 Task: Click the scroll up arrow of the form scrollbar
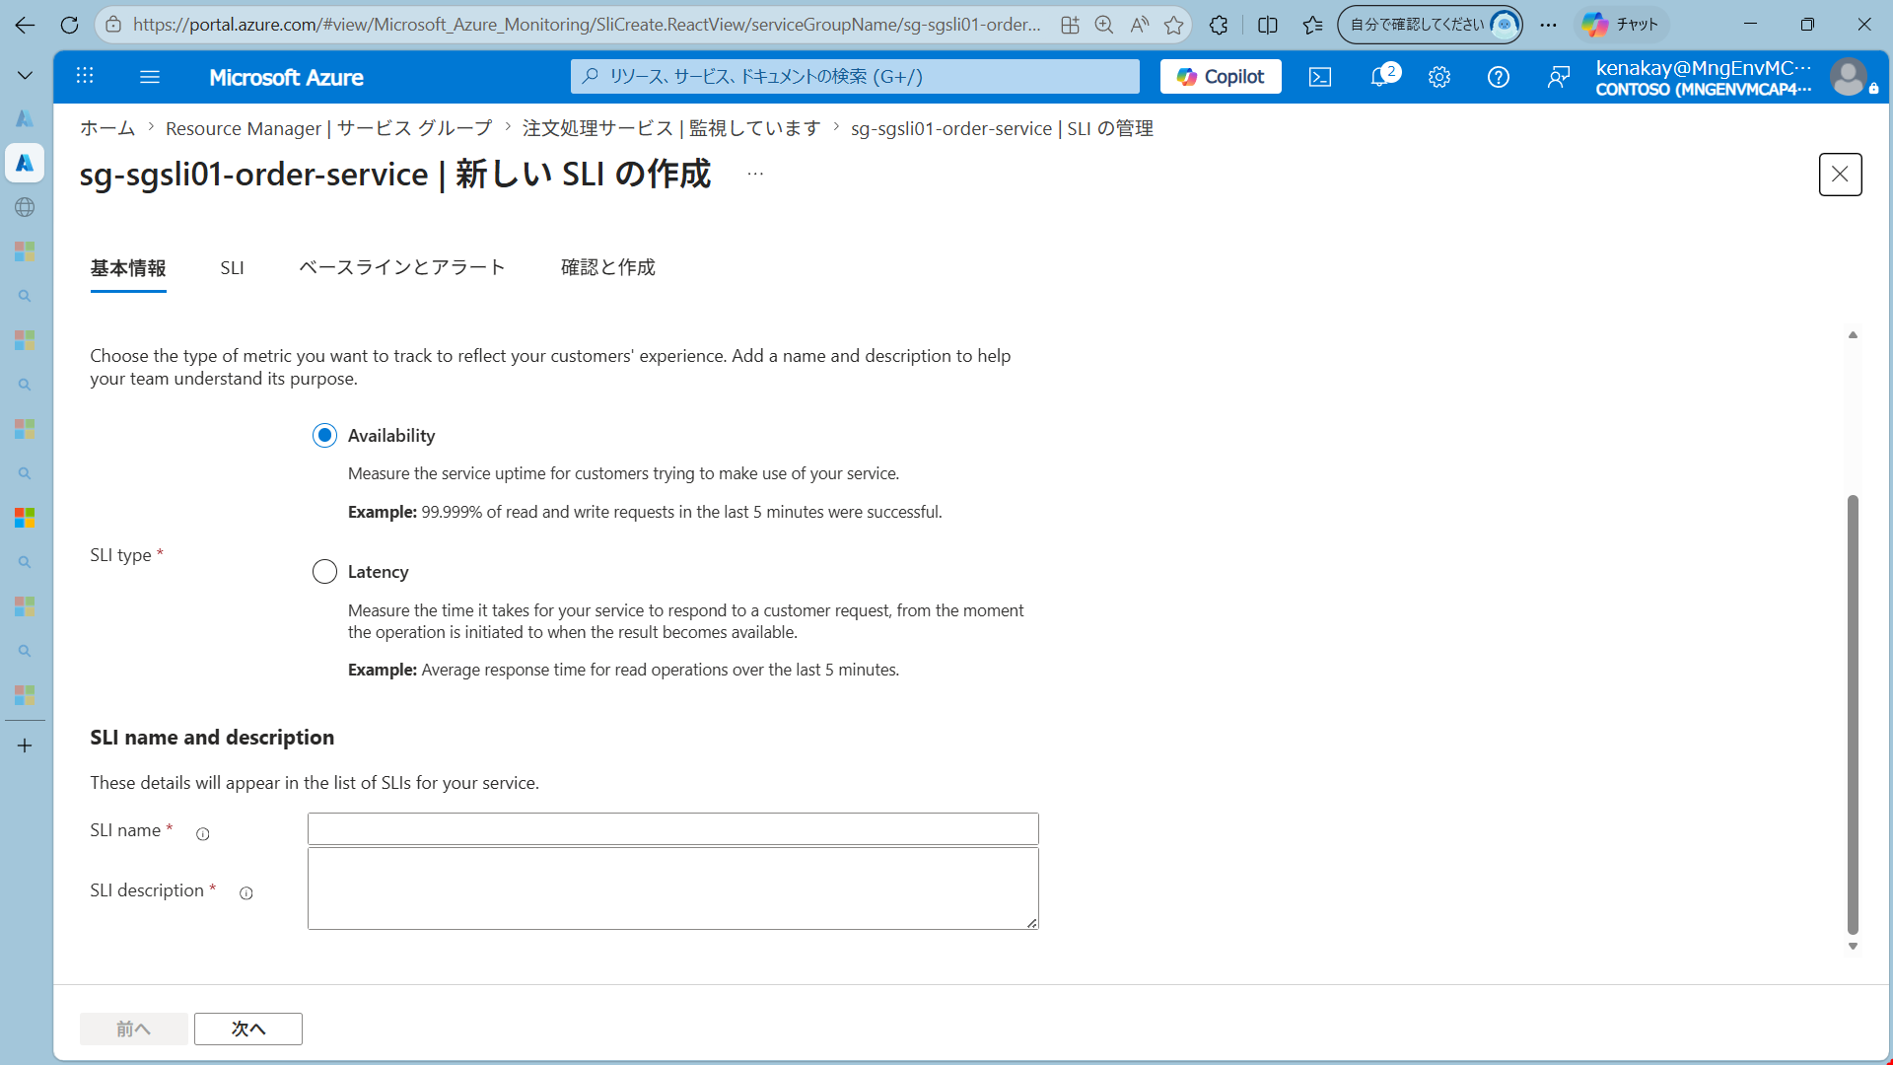(1853, 335)
